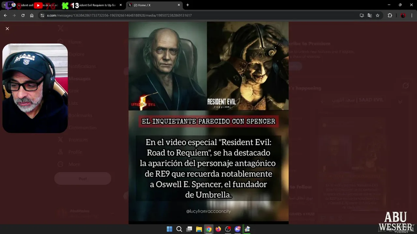Click the Post button in X sidebar
417x234 pixels.
click(x=83, y=179)
